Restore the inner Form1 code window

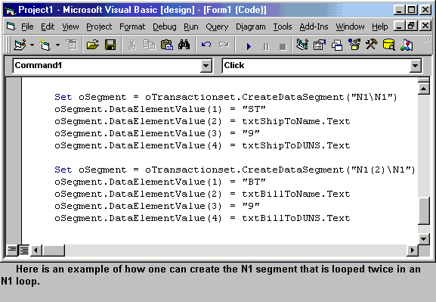point(411,26)
